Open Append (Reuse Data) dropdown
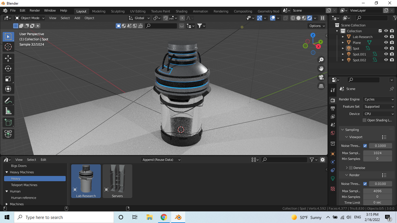 pyautogui.click(x=161, y=160)
